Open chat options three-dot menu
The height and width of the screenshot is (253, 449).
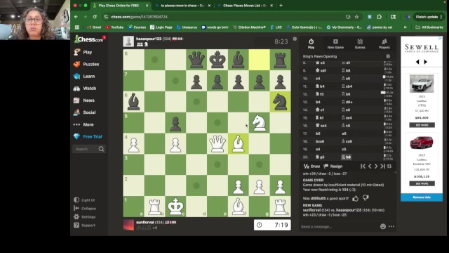click(x=391, y=226)
